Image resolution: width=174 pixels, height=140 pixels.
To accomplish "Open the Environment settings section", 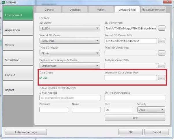I will (x=18, y=13).
